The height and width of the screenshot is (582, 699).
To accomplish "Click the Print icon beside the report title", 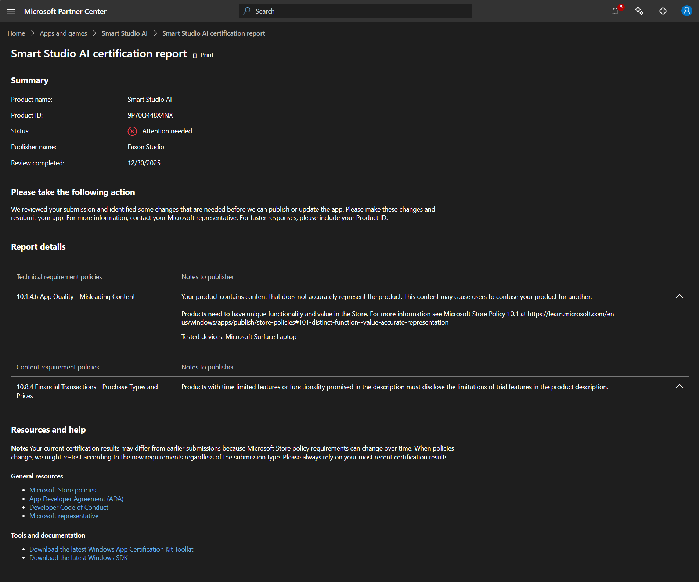I will [x=195, y=55].
